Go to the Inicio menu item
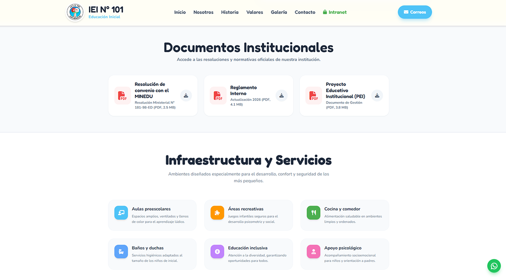Viewport: 506px width, 277px height. click(180, 12)
